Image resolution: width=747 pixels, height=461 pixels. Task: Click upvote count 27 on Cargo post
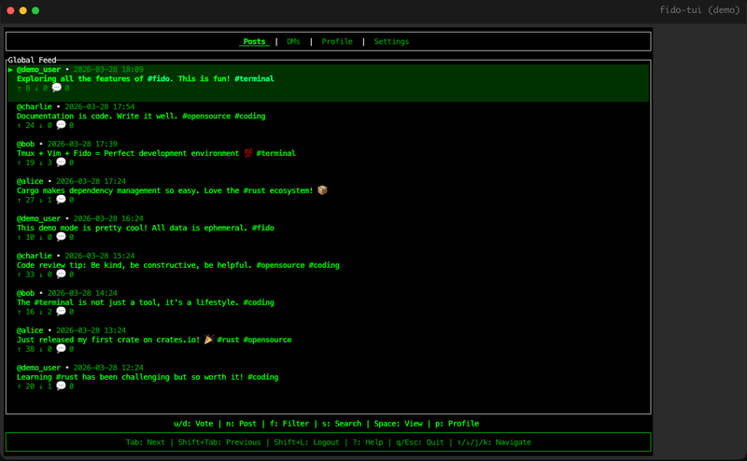pyautogui.click(x=30, y=200)
